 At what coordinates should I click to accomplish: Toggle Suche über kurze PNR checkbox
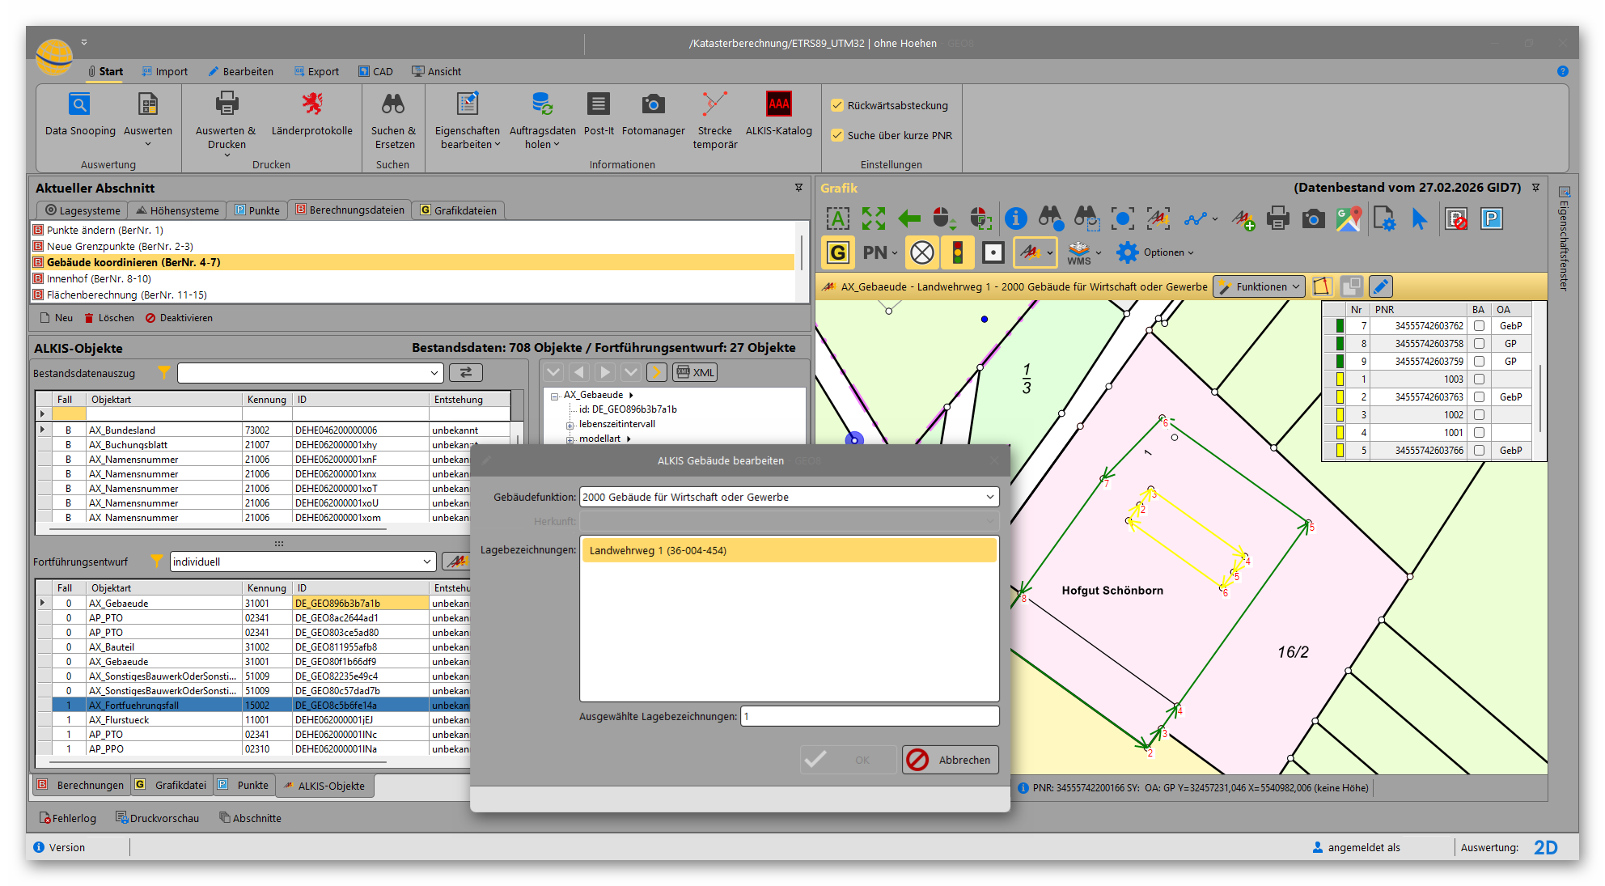point(838,135)
